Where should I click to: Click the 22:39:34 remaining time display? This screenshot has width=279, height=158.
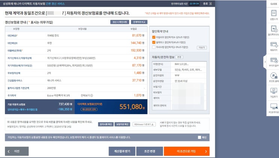(x=194, y=3)
